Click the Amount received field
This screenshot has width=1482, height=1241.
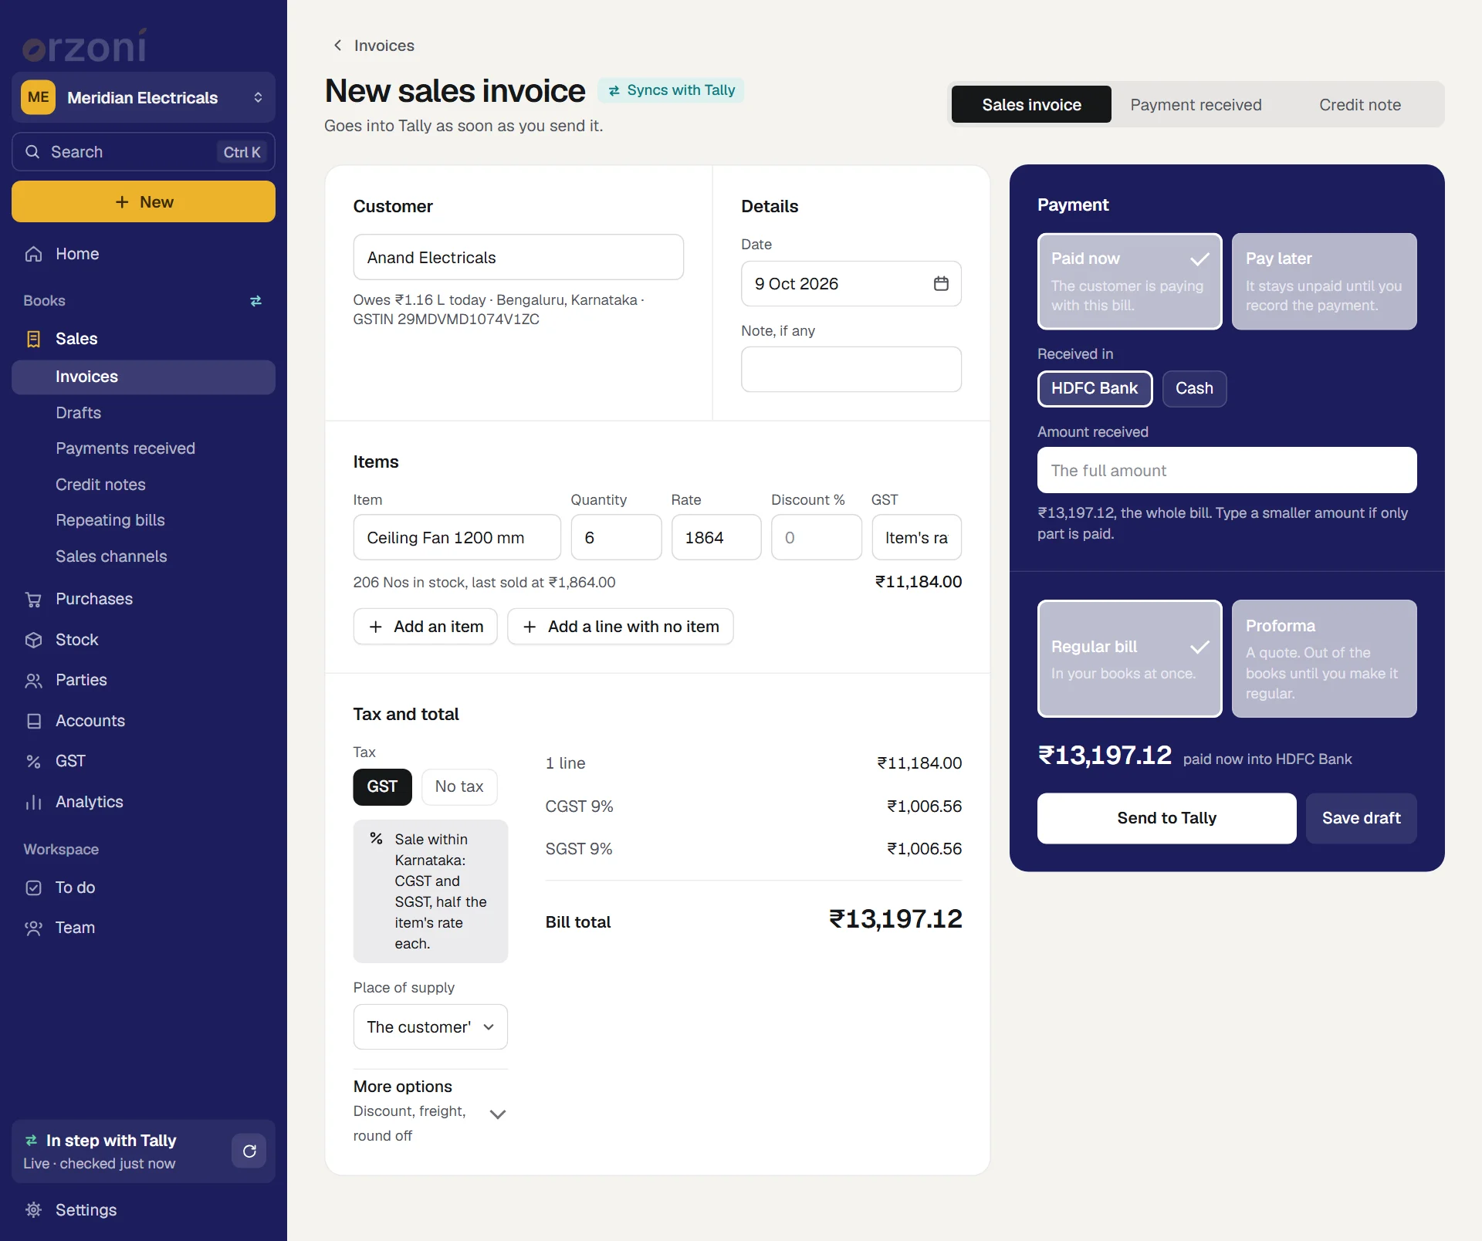point(1227,470)
